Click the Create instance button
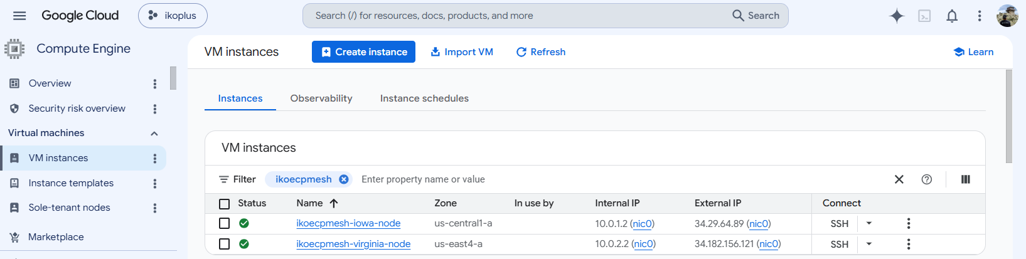The image size is (1026, 259). [x=363, y=52]
